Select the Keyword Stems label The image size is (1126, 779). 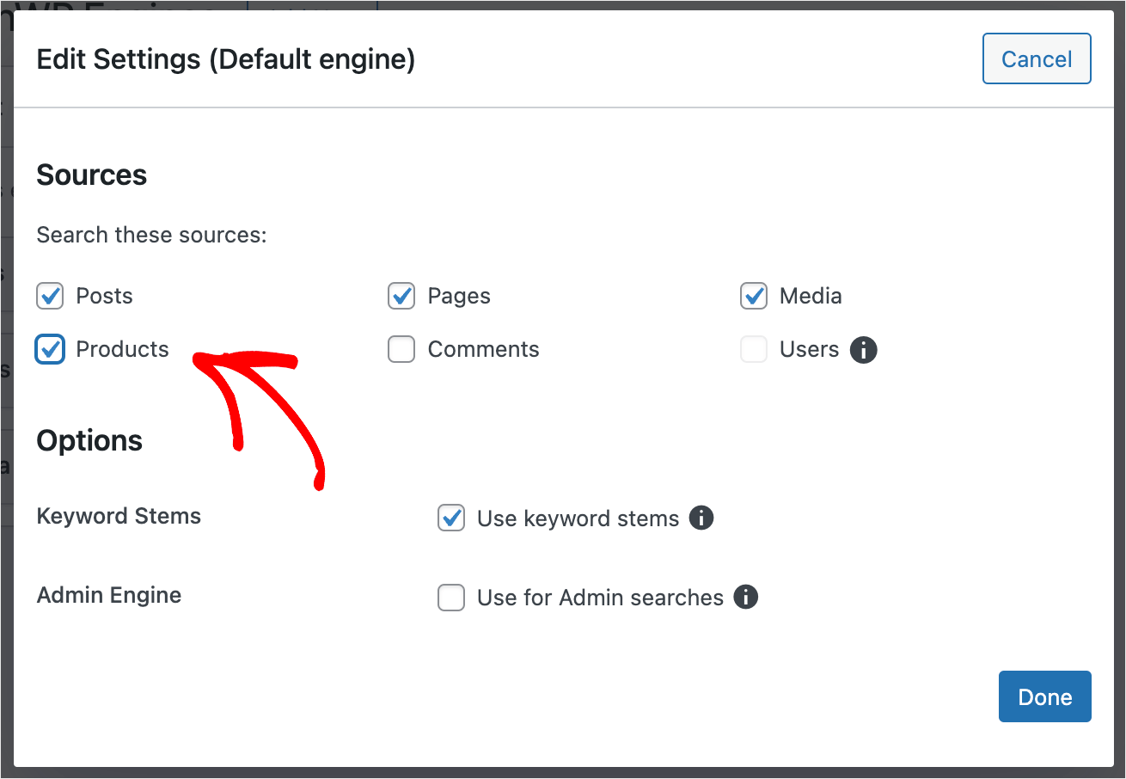[x=119, y=517]
